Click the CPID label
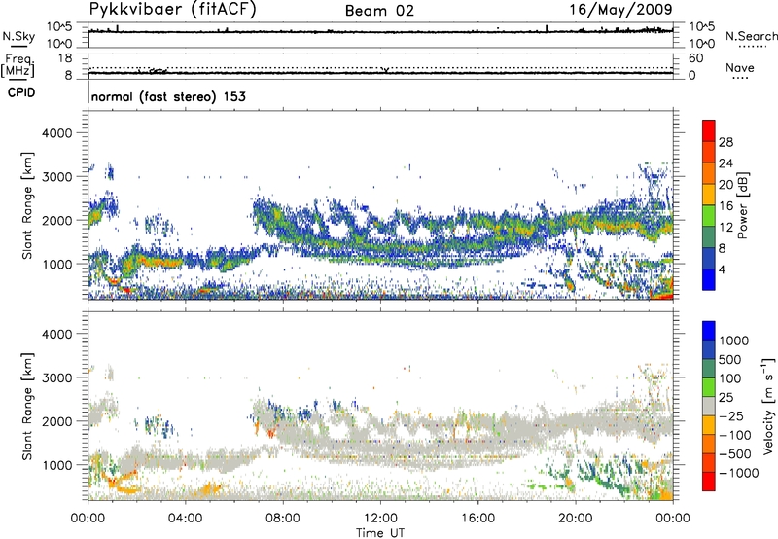Screen dimensions: 778x539 pyautogui.click(x=21, y=92)
